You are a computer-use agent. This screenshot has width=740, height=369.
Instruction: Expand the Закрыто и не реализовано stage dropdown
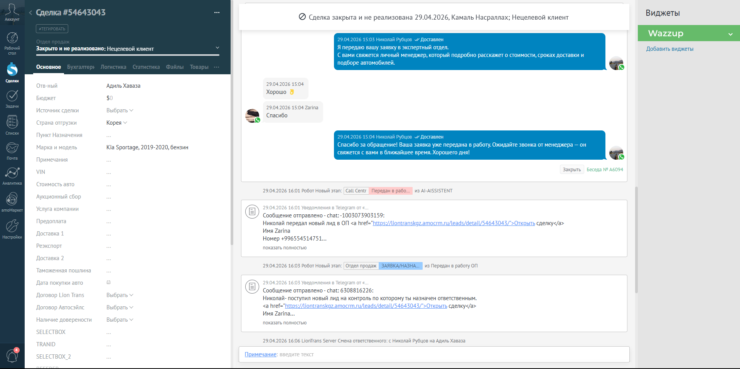(217, 48)
